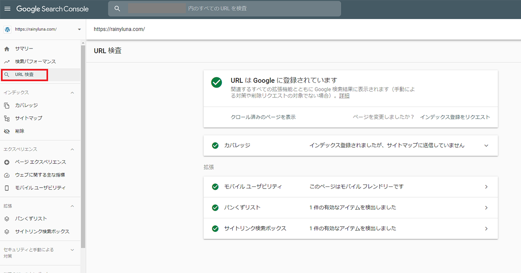Open the 詳細 link

344,96
